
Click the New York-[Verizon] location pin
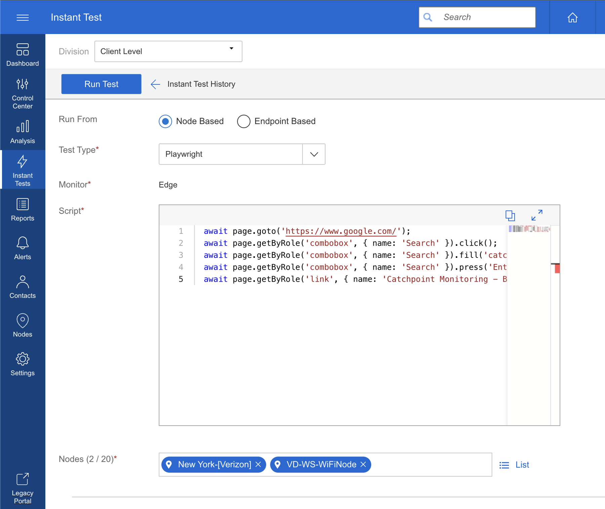(x=169, y=464)
